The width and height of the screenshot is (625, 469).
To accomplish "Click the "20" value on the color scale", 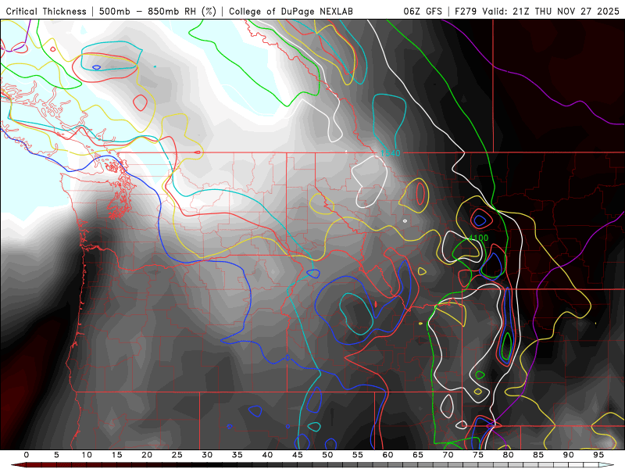I will (x=147, y=455).
